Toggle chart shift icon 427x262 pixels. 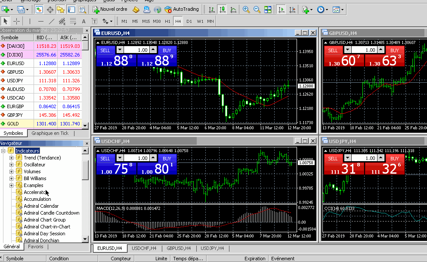pos(292,9)
